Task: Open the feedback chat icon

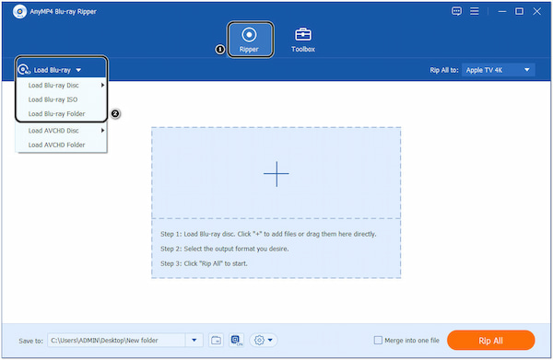Action: (x=456, y=11)
